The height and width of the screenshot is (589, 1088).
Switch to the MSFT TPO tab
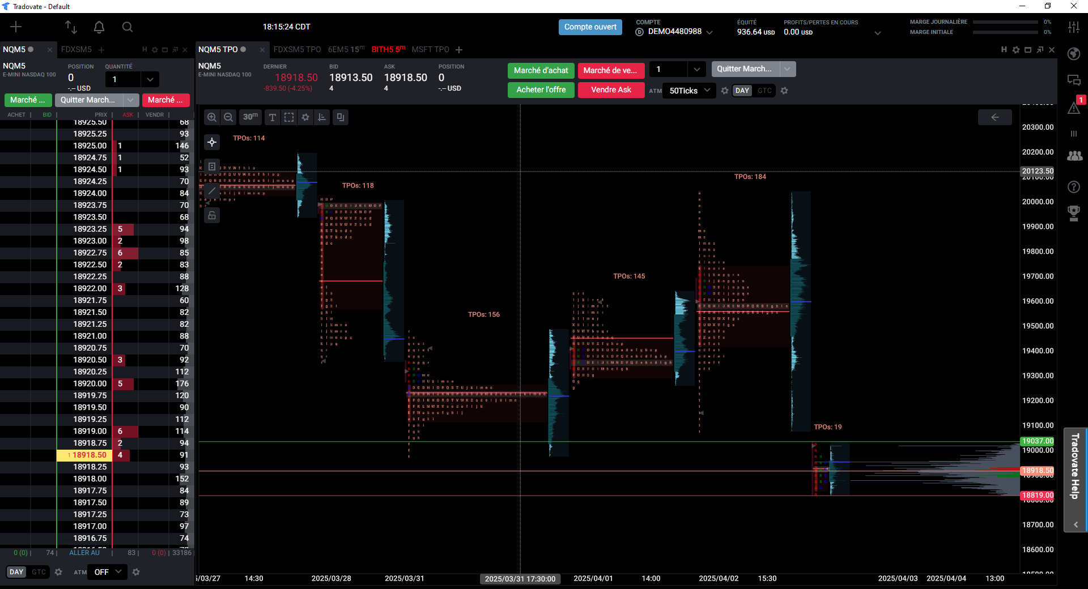coord(430,49)
